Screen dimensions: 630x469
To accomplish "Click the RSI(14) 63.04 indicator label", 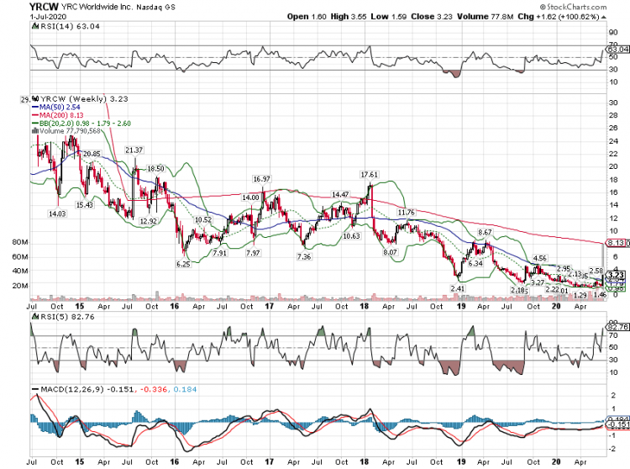I will (x=70, y=27).
